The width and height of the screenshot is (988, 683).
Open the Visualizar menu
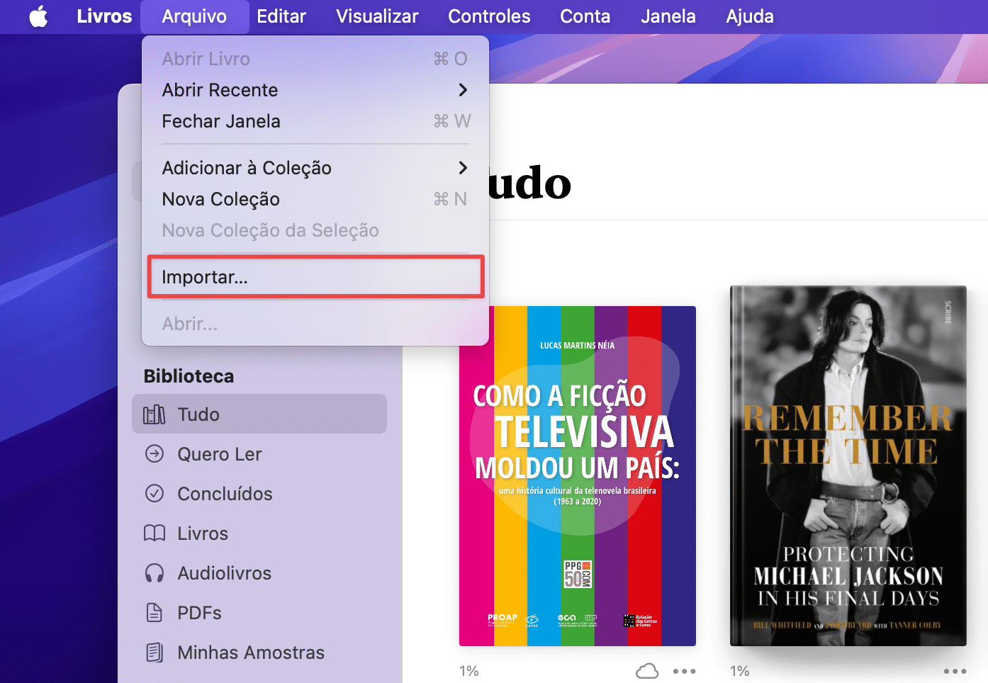click(377, 16)
